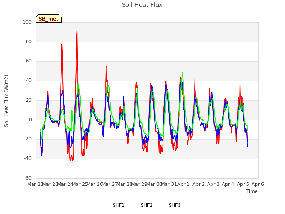Click the green SHF3 legend color marker

tap(162, 206)
